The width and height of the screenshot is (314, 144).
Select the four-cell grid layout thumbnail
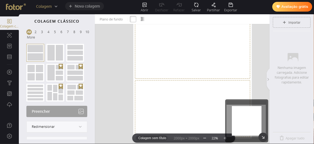[35, 73]
